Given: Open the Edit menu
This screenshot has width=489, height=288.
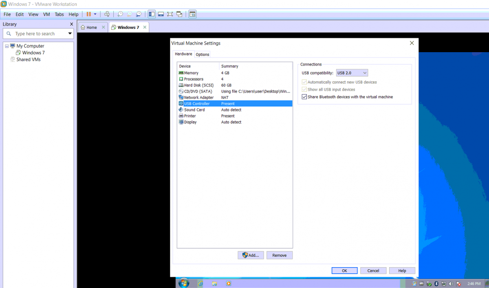Looking at the screenshot, I should (20, 14).
